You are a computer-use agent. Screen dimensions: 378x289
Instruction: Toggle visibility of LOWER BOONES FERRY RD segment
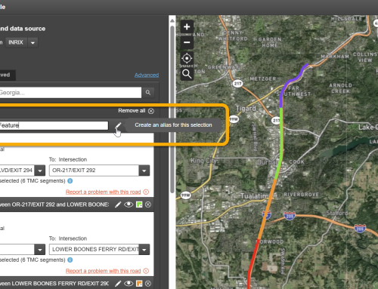point(129,284)
